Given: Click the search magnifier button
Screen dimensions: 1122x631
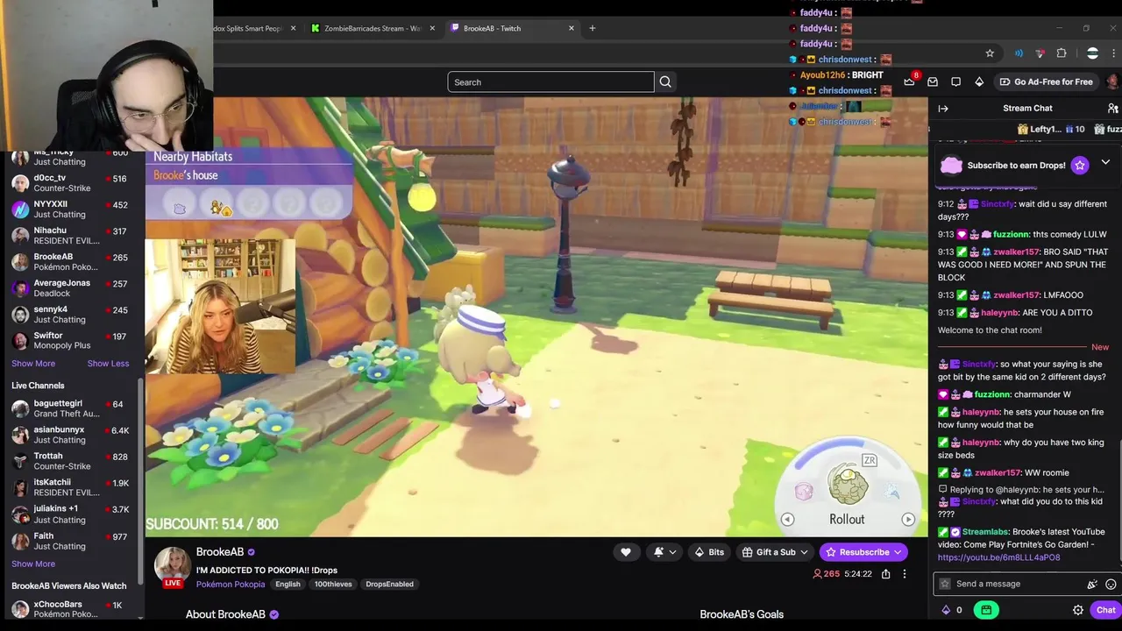Looking at the screenshot, I should tap(665, 82).
